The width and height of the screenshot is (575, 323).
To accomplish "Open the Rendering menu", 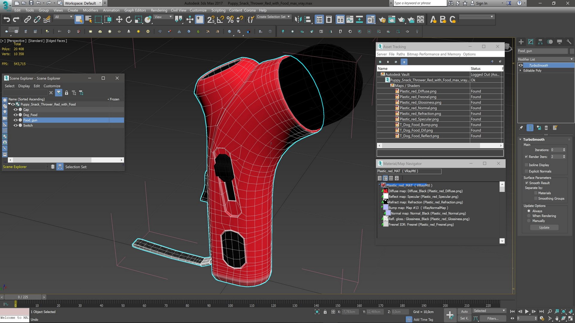I will 159,10.
